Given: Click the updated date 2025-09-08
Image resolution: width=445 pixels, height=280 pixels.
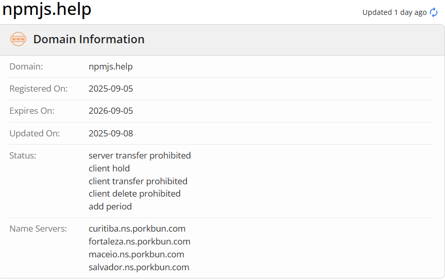Looking at the screenshot, I should [111, 133].
